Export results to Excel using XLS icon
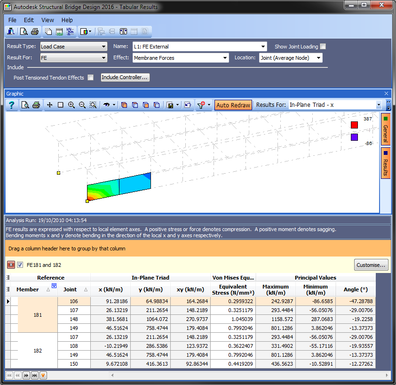Image resolution: width=396 pixels, height=385 pixels. point(58,31)
